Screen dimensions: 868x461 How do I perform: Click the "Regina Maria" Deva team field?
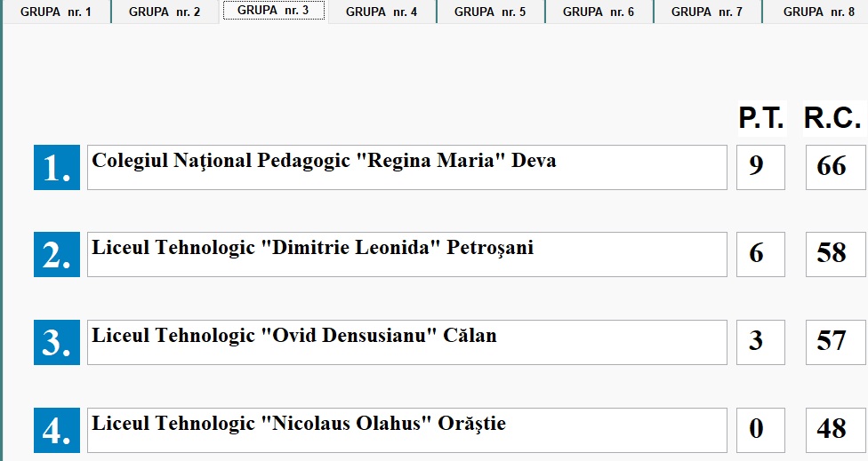[x=406, y=167]
